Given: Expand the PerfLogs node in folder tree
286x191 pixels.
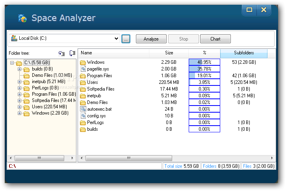Looking at the screenshot, I should point(20,88).
